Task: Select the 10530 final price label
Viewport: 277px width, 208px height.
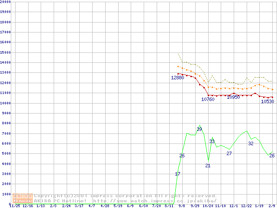Action: (x=267, y=101)
